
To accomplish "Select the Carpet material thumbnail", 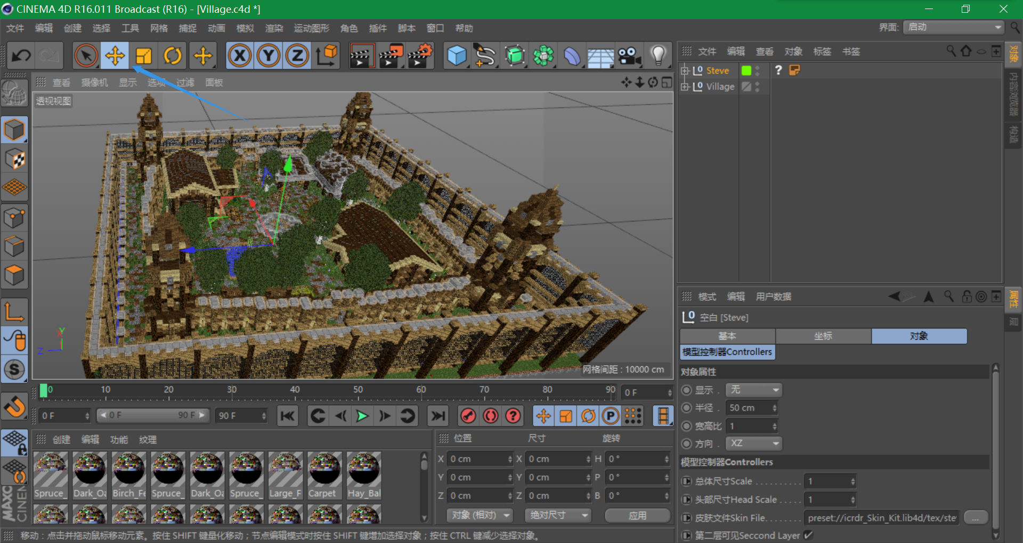I will 324,475.
